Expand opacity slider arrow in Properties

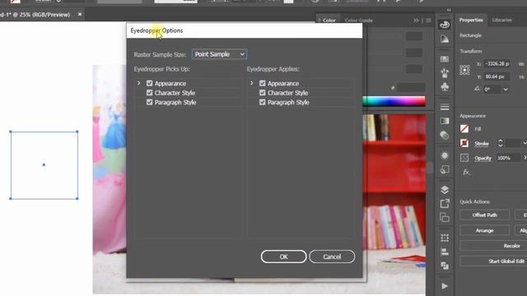pos(525,158)
